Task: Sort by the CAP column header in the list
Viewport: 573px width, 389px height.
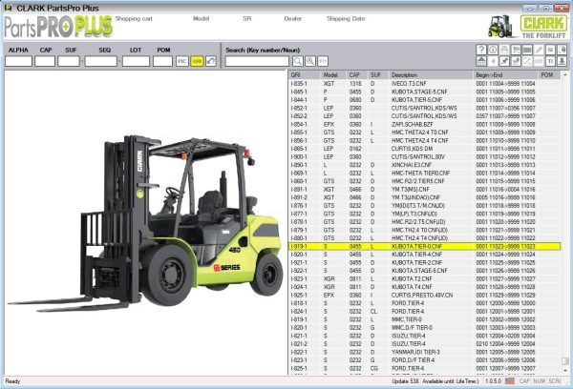Action: pyautogui.click(x=356, y=74)
